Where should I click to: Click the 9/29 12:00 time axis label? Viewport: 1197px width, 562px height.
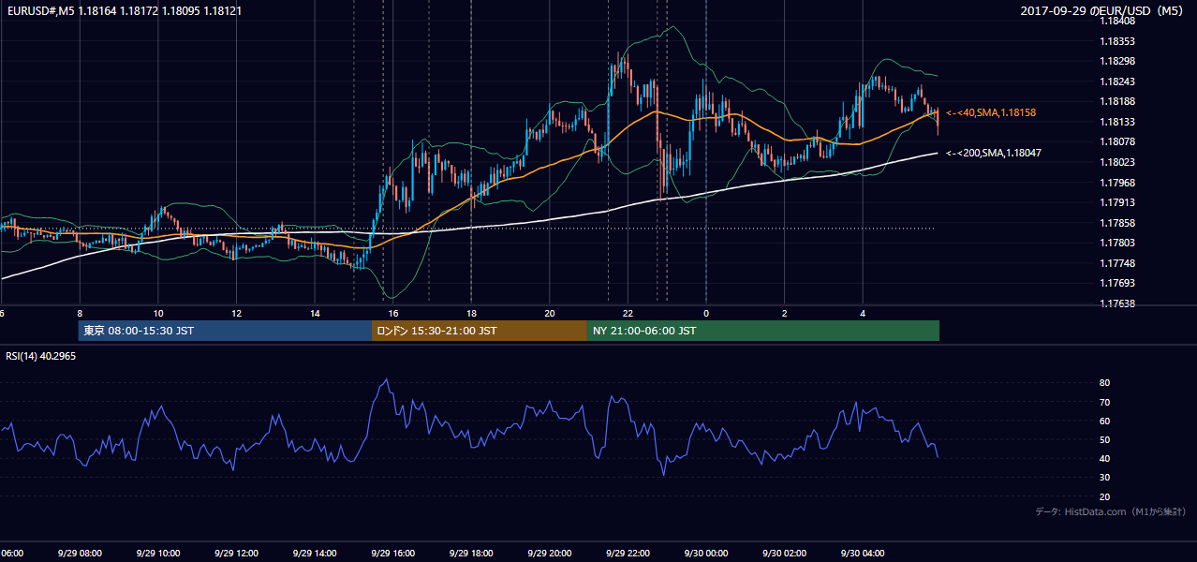coord(235,553)
